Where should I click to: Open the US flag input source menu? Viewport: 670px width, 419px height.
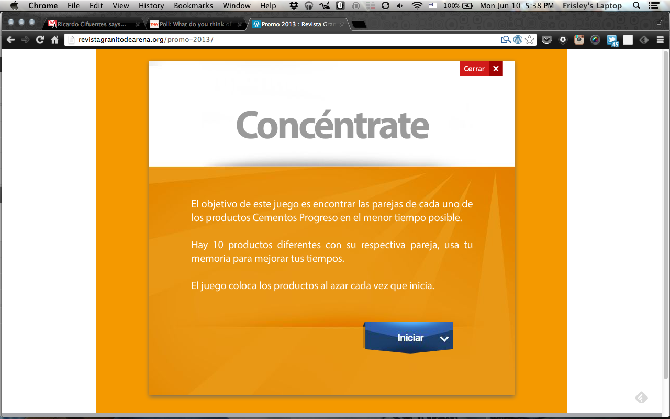(433, 6)
